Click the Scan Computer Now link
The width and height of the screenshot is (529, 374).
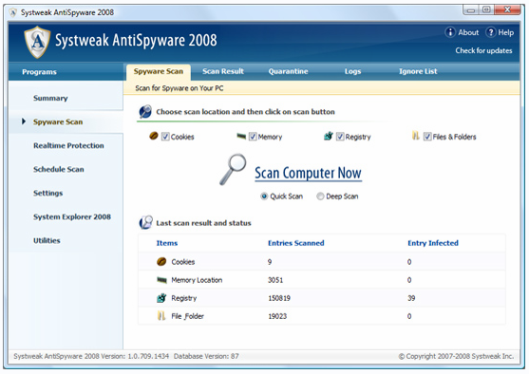pos(308,174)
